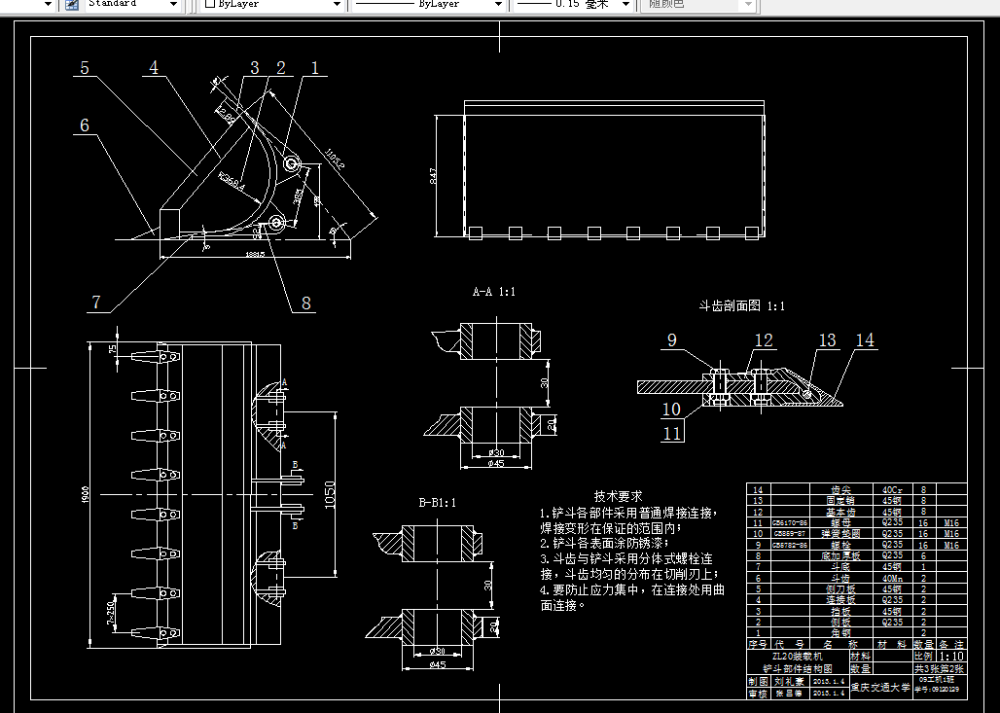Click the 1050 dimension text

pyautogui.click(x=331, y=495)
